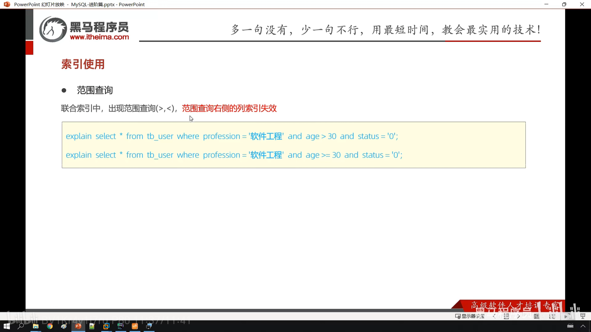Go to the previous slide
This screenshot has width=591, height=332.
tap(494, 316)
